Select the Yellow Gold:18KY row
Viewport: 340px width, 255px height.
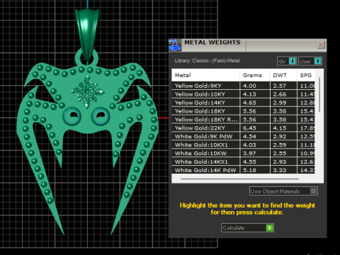[244, 111]
